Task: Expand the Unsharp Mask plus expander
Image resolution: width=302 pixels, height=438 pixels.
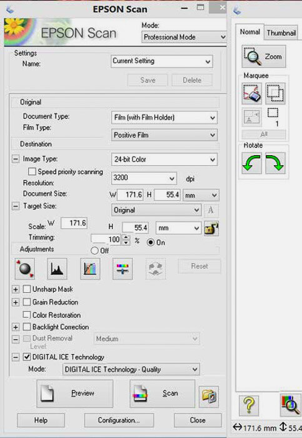Action: tap(16, 289)
